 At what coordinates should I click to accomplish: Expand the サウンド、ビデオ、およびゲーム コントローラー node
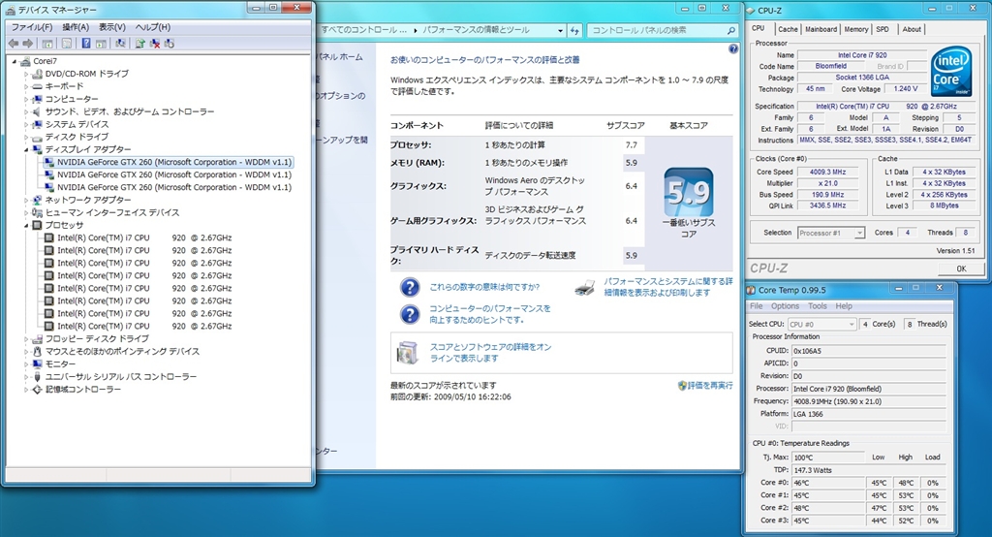(26, 112)
